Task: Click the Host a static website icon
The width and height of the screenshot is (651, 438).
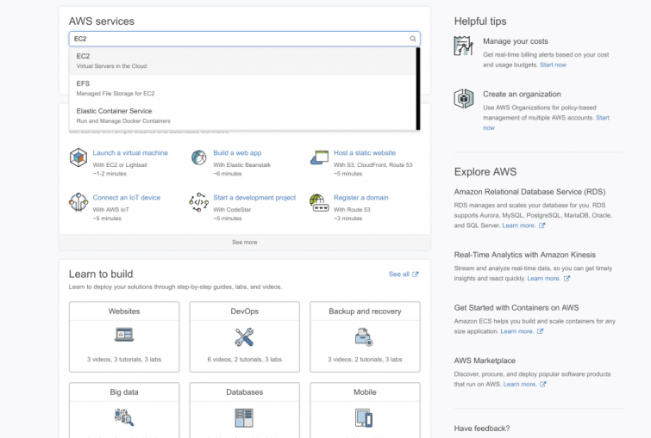Action: point(319,157)
